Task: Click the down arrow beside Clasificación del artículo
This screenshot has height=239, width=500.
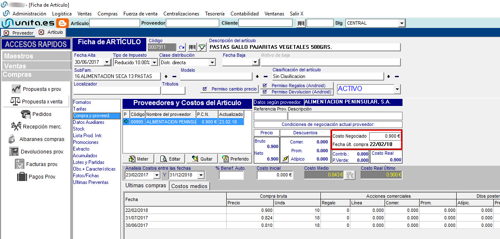Action: click(388, 77)
